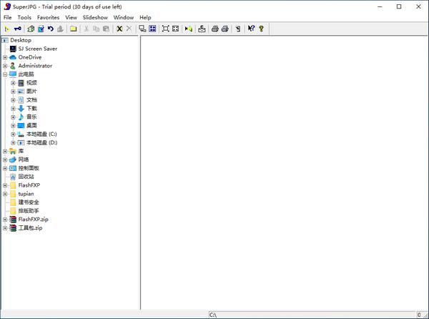The height and width of the screenshot is (319, 429).
Task: Select the 回收站 recycle bin label
Action: tap(26, 177)
